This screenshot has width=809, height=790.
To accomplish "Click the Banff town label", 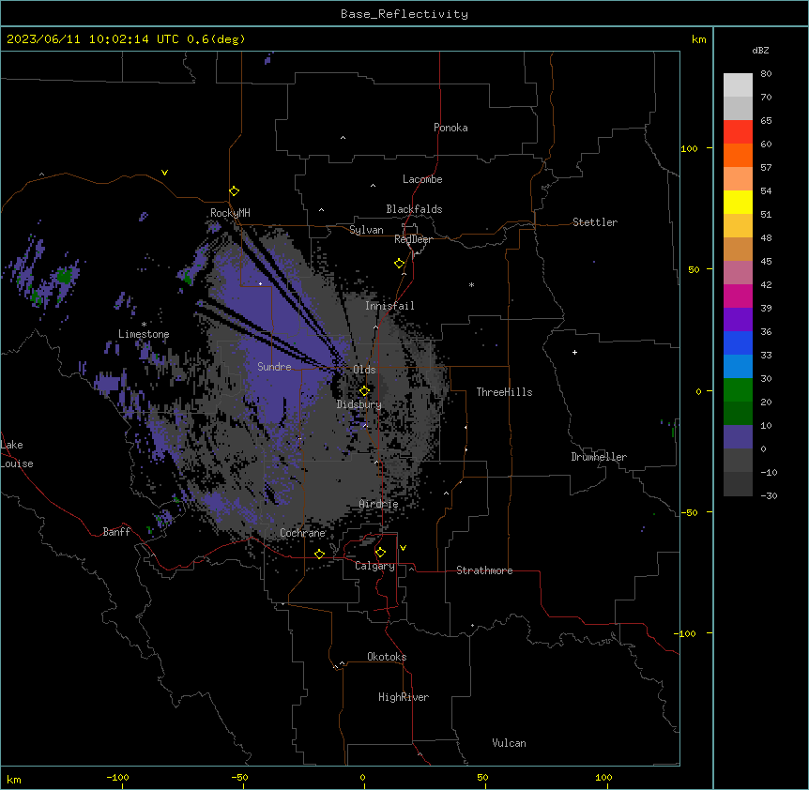I will click(116, 532).
